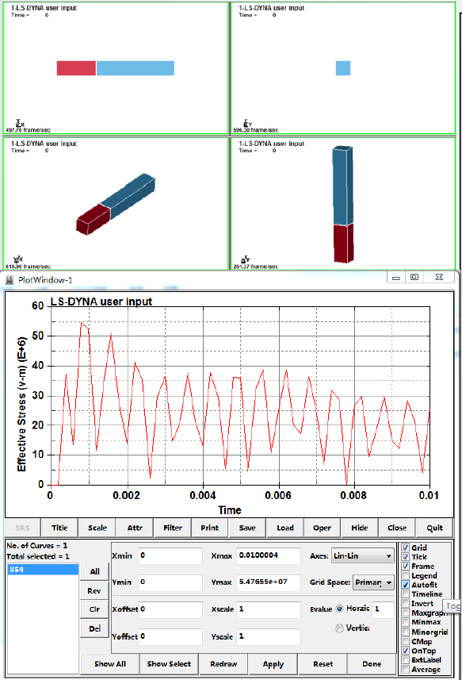Click the Xscale input field
This screenshot has height=680, width=462.
269,609
